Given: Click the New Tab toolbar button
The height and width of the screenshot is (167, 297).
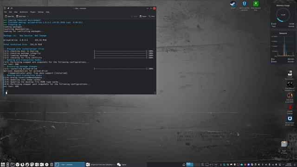Looking at the screenshot, I should (x=9, y=16).
